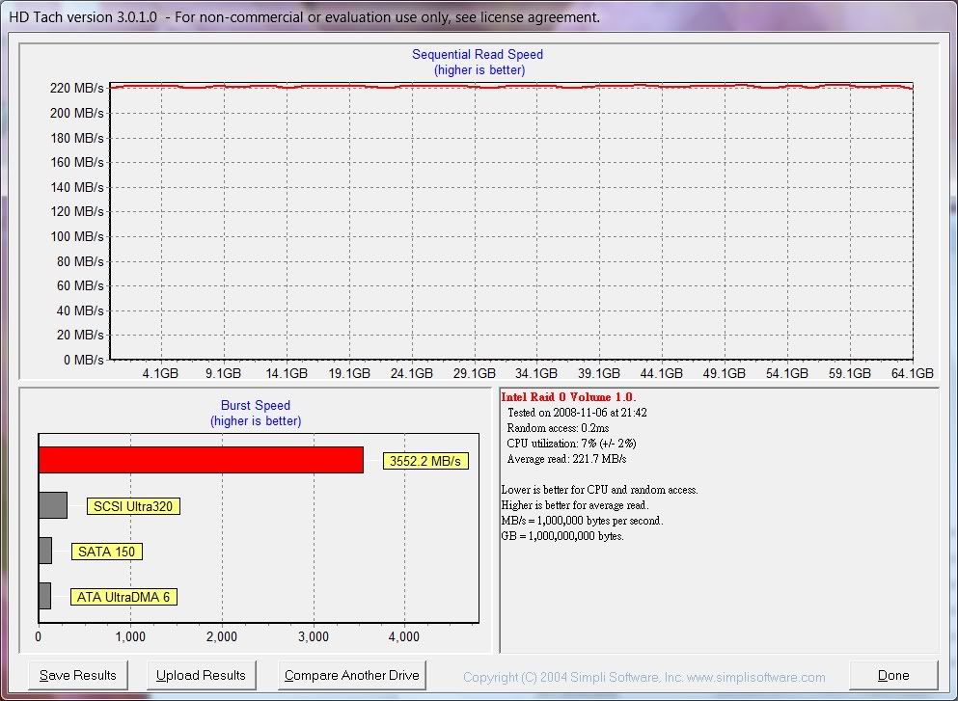Click the 0 MB/s axis label
The height and width of the screenshot is (701, 958).
pyautogui.click(x=84, y=360)
